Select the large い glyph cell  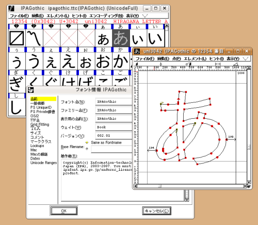(x=155, y=38)
